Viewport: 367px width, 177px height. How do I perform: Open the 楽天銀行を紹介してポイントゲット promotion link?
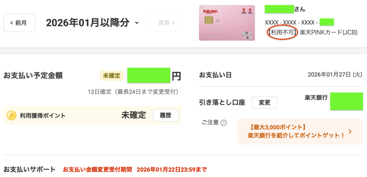point(296,135)
